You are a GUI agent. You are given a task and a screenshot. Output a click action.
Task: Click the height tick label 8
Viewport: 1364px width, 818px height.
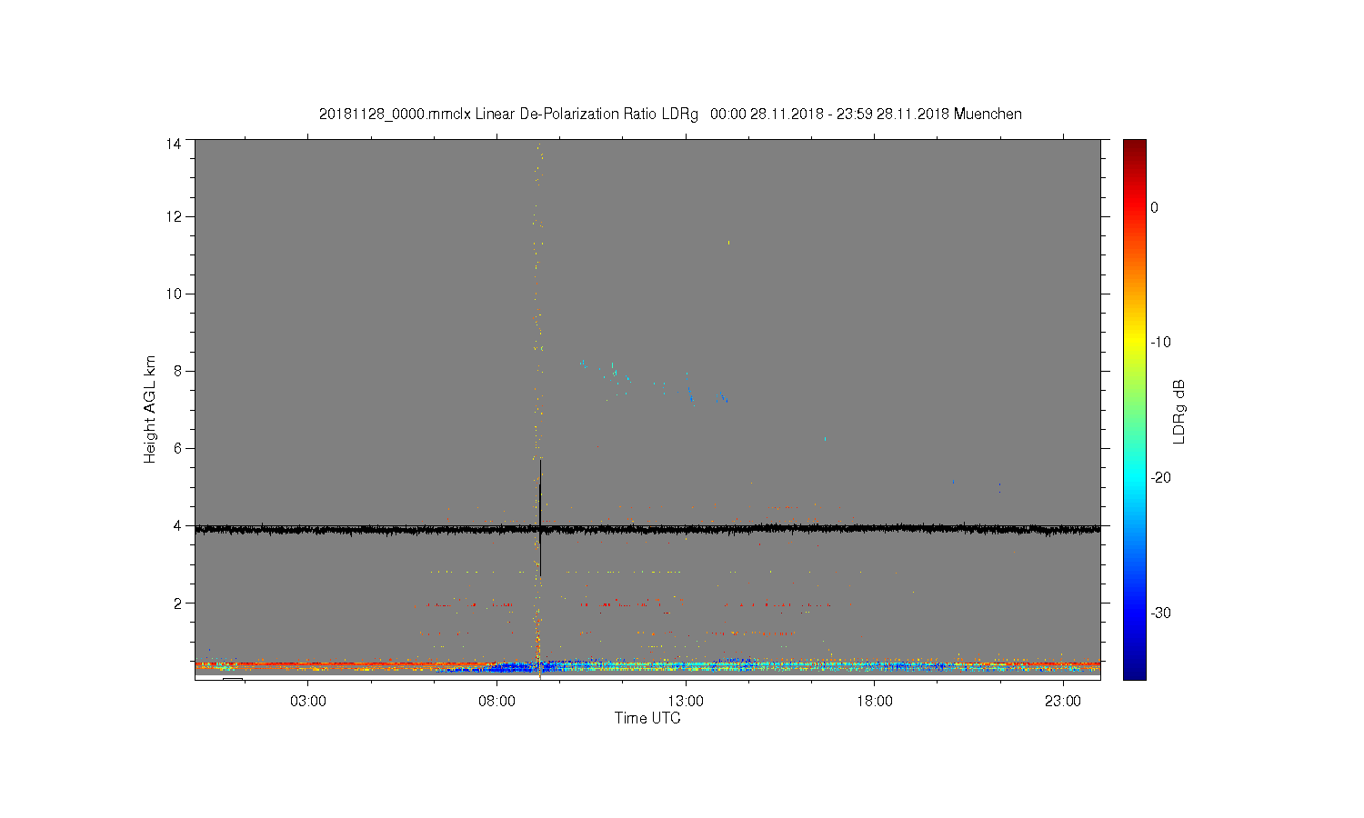point(177,371)
